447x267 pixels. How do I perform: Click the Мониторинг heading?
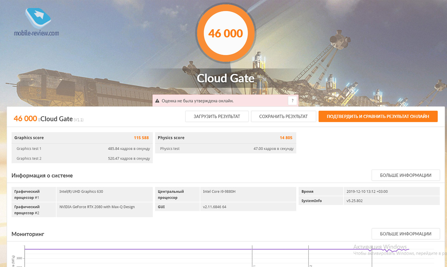coord(28,234)
